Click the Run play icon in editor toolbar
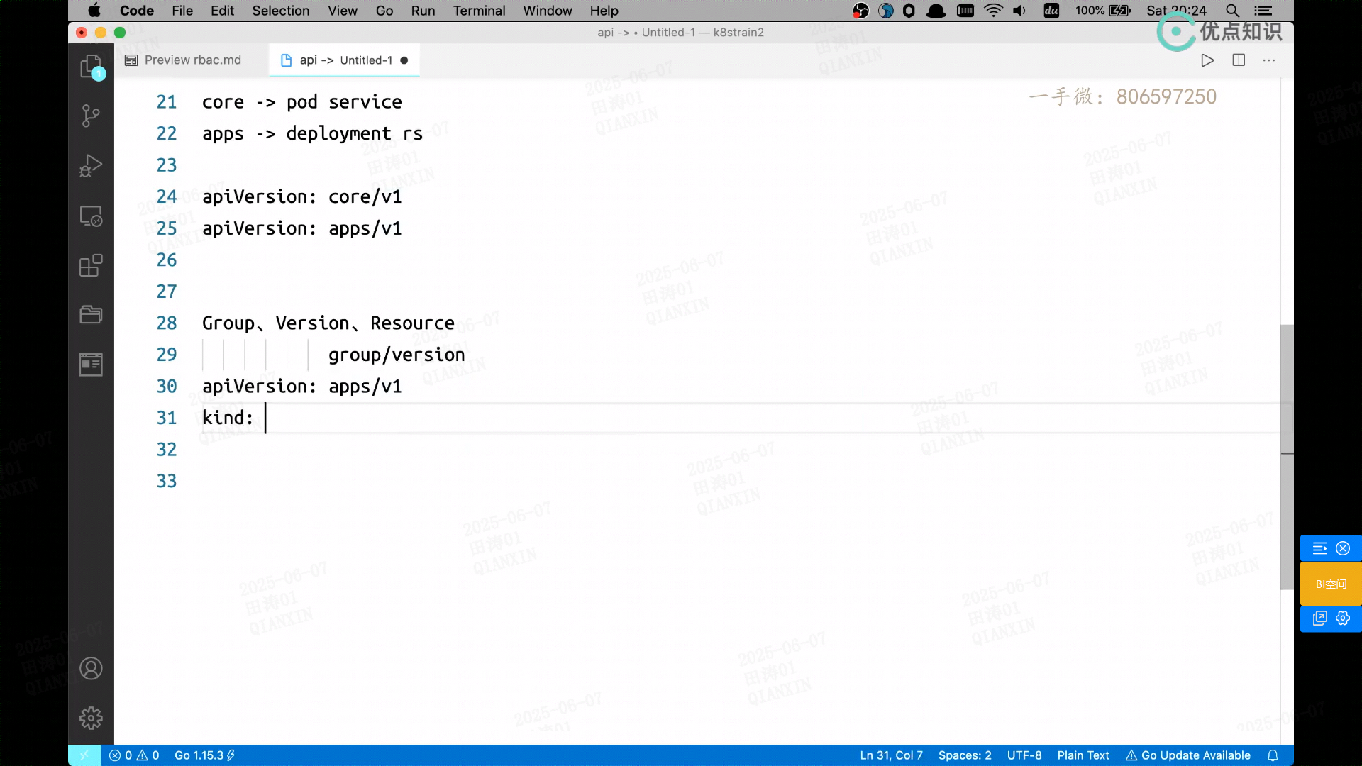1362x766 pixels. [x=1207, y=60]
